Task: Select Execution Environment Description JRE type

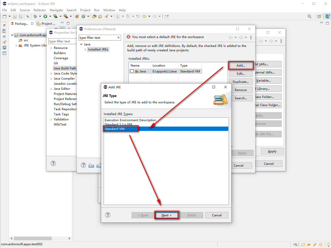Action: 130,120
